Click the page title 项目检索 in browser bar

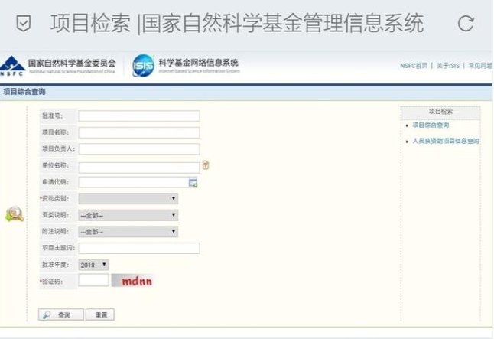pos(90,24)
